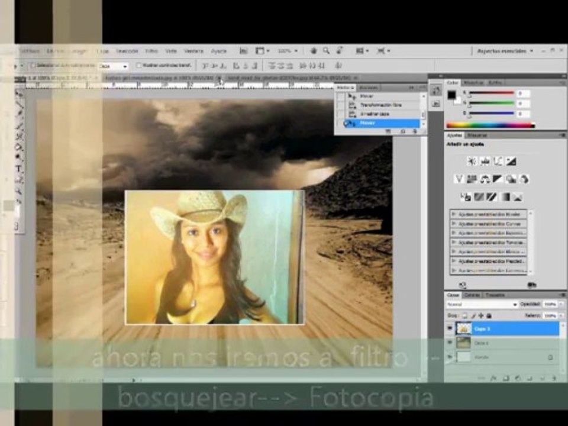The height and width of the screenshot is (426, 568).
Task: Click lock all padlock icon
Action: [489, 315]
